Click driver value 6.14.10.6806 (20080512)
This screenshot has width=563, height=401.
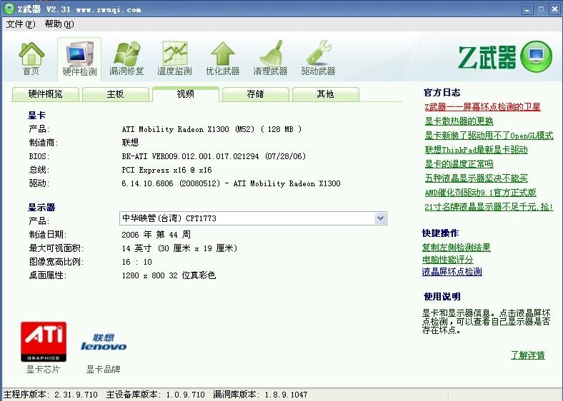(x=231, y=183)
